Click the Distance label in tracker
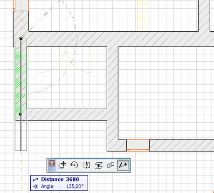Image resolution: width=214 pixels, height=193 pixels. [52, 180]
